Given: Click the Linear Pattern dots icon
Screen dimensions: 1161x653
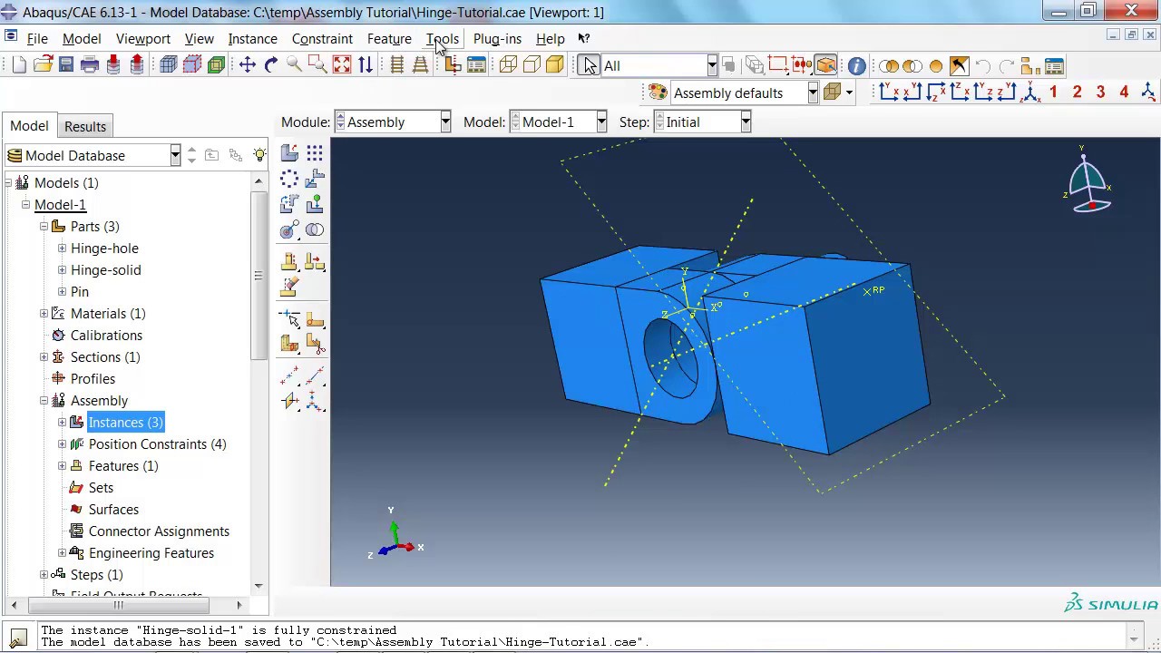Looking at the screenshot, I should (315, 153).
